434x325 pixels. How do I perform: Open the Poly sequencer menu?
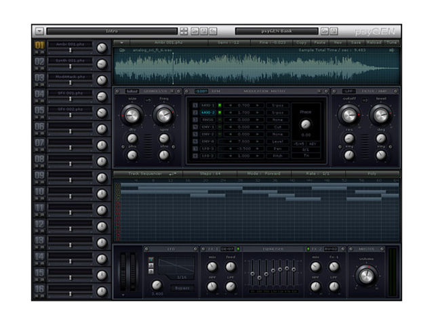coord(372,173)
